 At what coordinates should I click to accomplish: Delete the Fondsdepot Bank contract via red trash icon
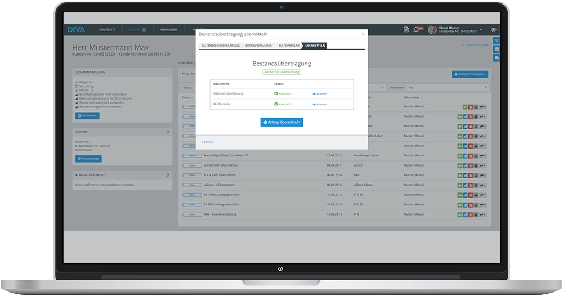point(471,155)
